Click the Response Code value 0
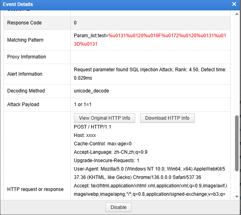 coord(75,23)
